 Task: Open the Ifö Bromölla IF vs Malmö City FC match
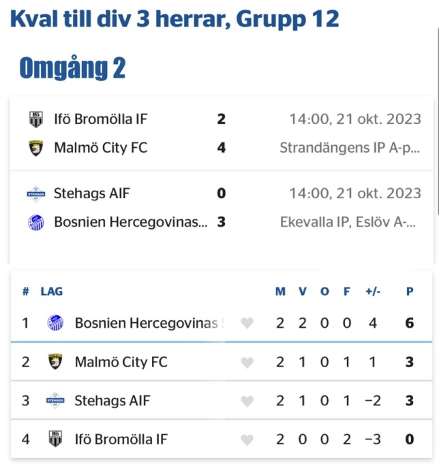click(222, 134)
